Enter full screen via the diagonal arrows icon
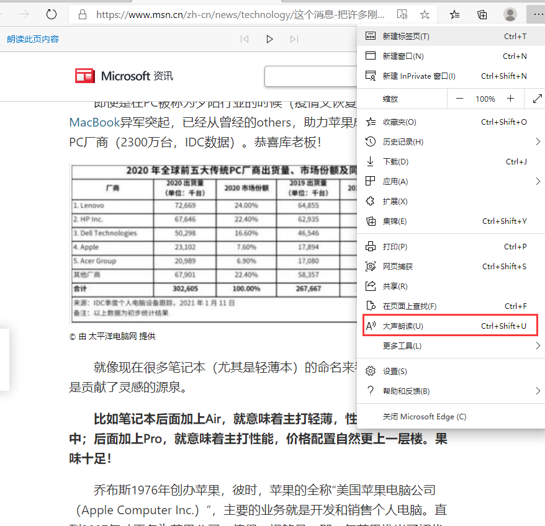The image size is (545, 526). (537, 98)
